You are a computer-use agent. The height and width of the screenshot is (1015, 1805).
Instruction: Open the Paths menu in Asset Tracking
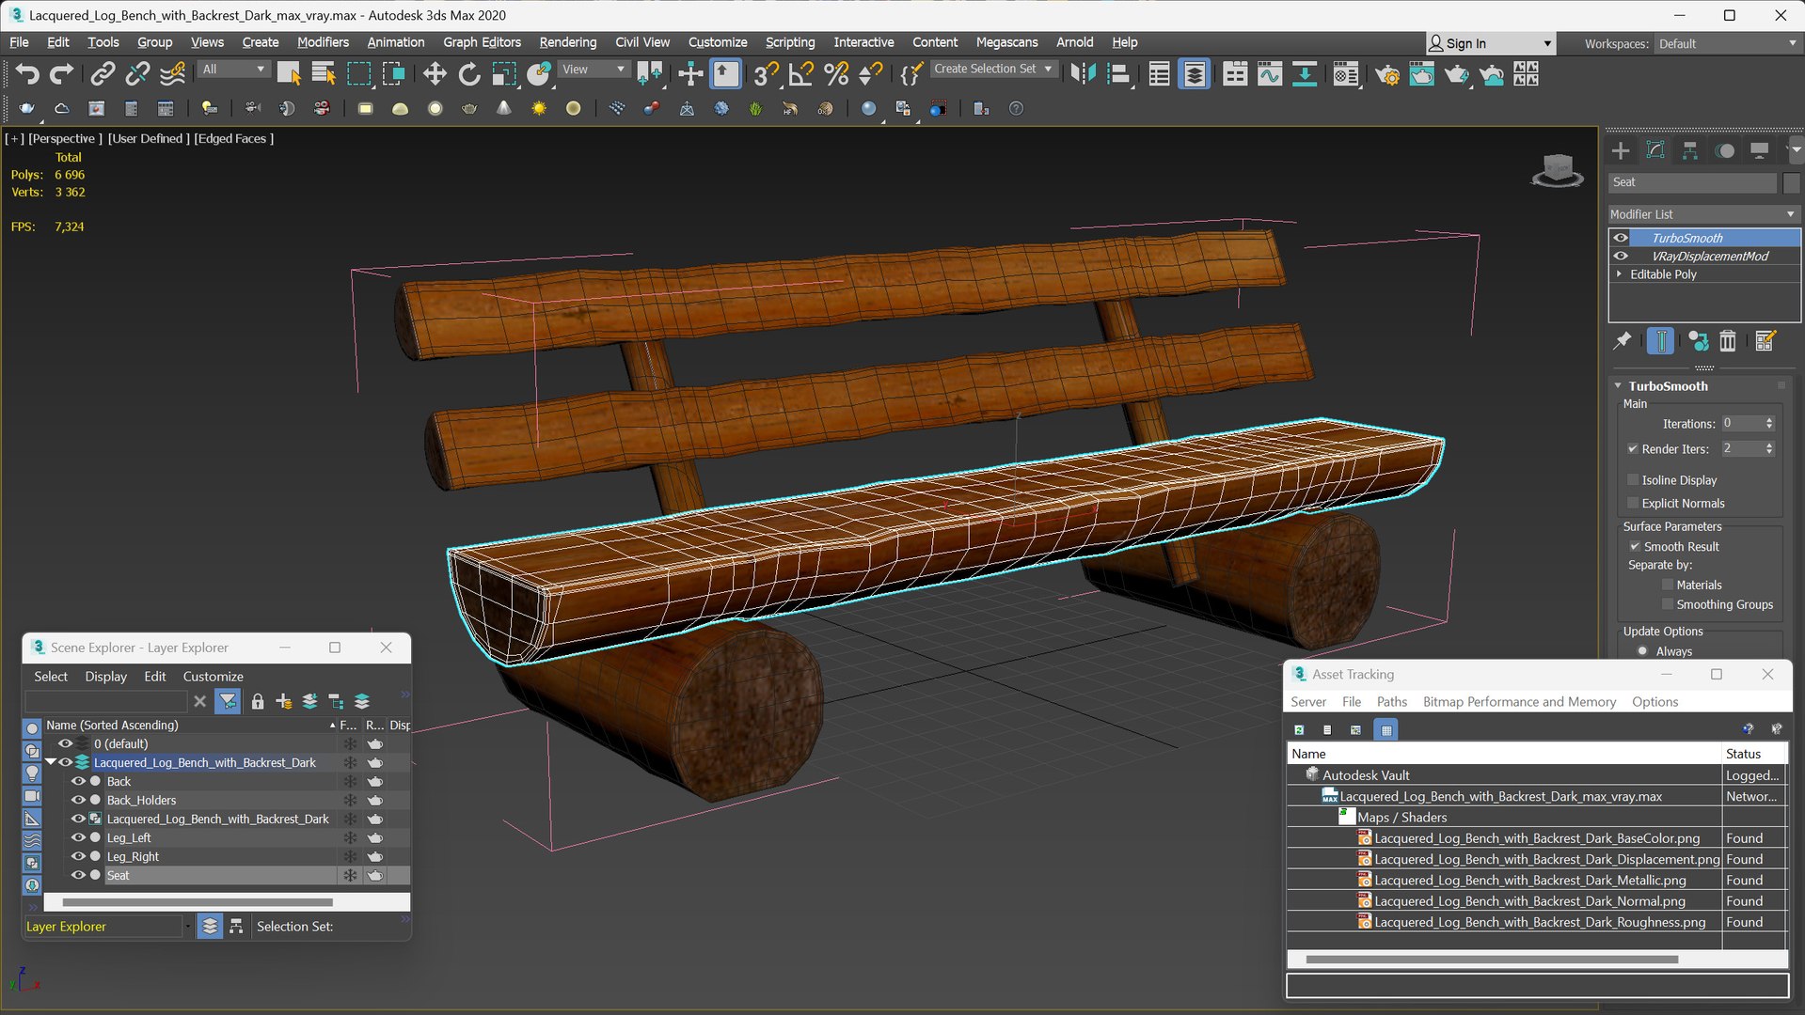1391,702
